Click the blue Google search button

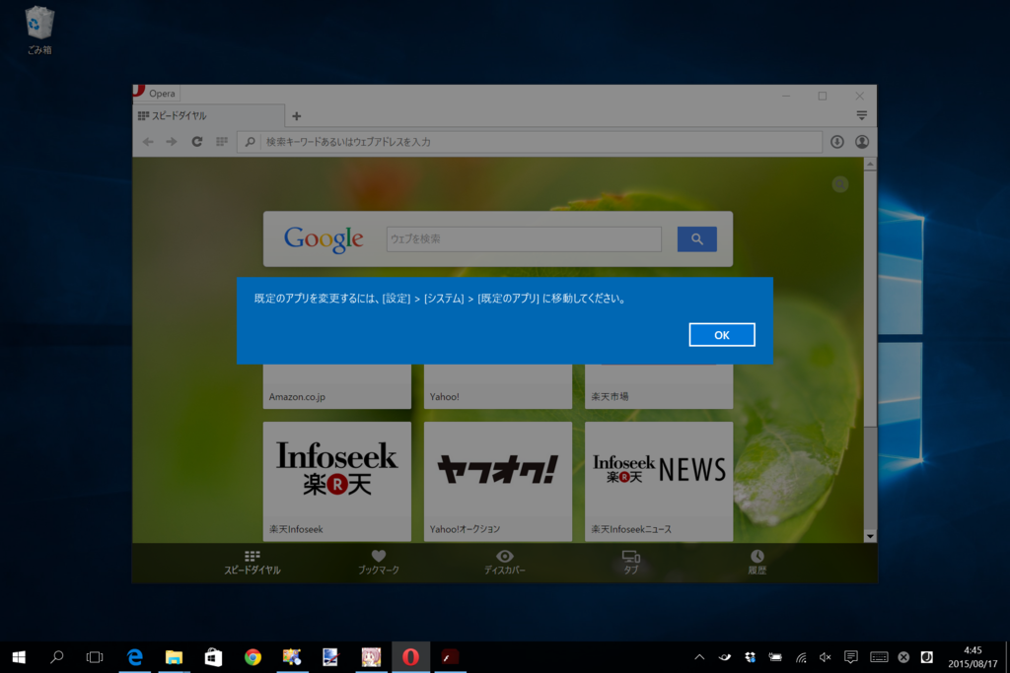click(x=697, y=238)
